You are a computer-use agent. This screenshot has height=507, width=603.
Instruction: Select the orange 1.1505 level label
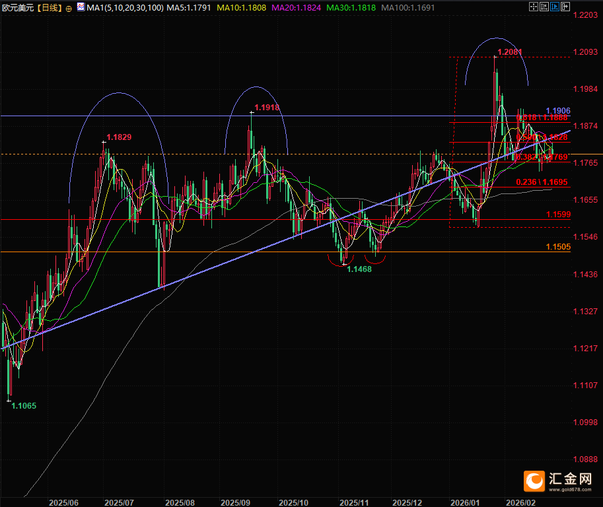point(558,247)
